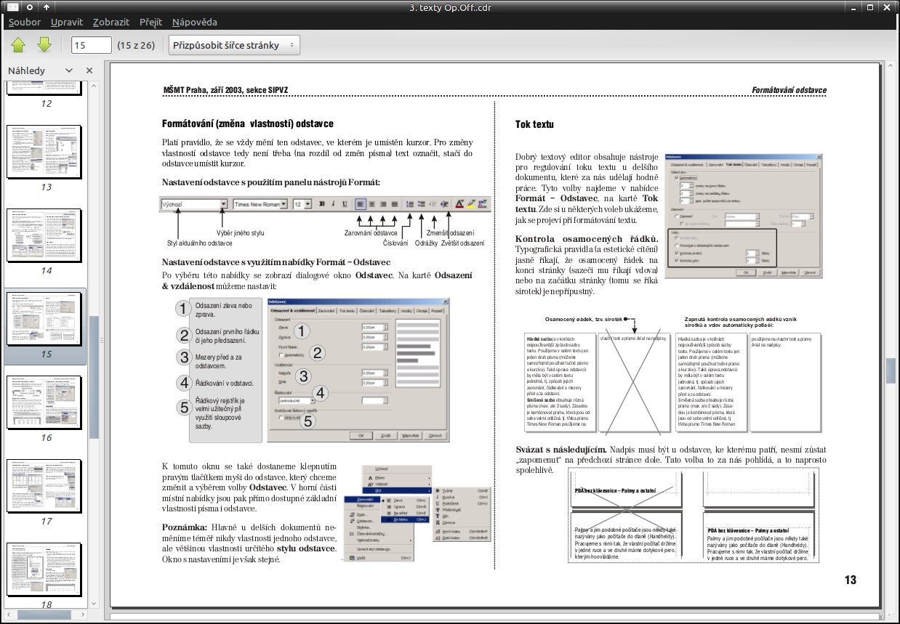Click the 'Zarovnání odstavce' caption in document
900x624 pixels.
[x=371, y=233]
